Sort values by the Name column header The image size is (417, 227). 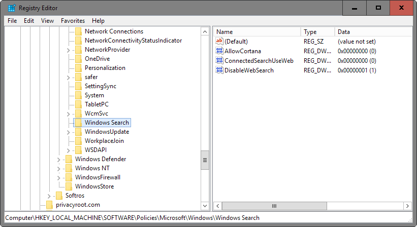257,32
